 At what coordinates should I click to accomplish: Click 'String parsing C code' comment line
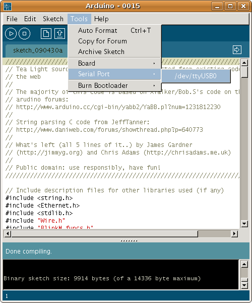coord(78,122)
